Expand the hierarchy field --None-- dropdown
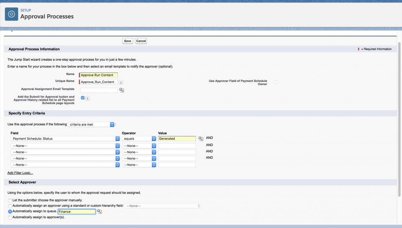Viewport: 402px width, 228px height. (163, 206)
